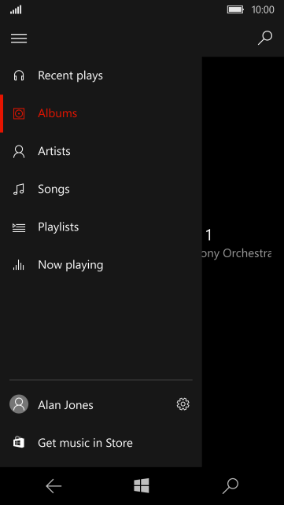This screenshot has height=505, width=284.
Task: Click Alan Jones profile avatar
Action: point(19,404)
